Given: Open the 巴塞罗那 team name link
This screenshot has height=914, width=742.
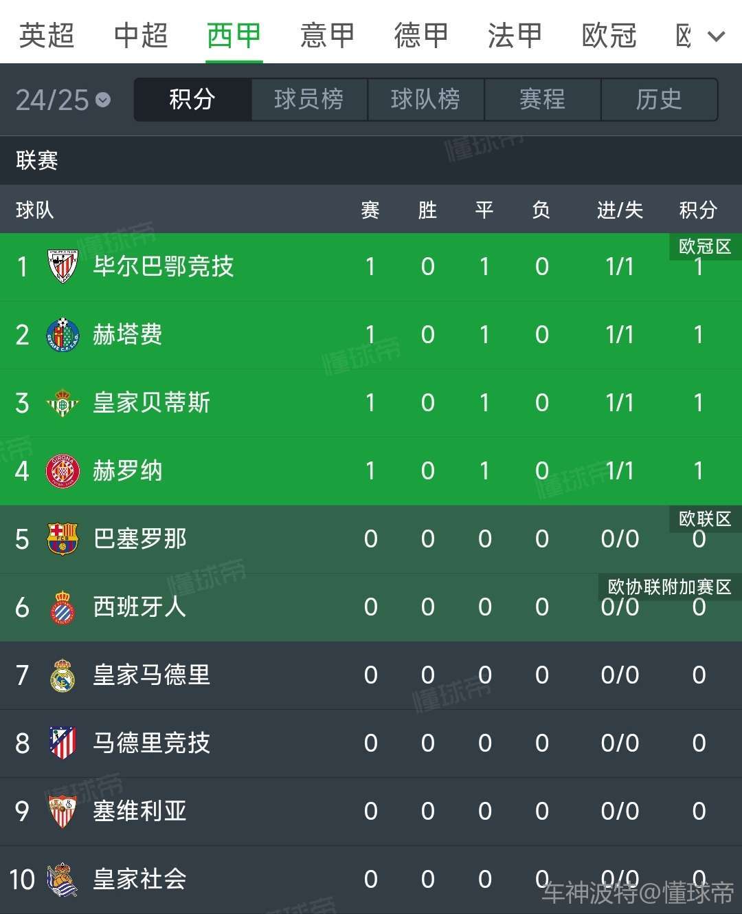Looking at the screenshot, I should tap(140, 539).
